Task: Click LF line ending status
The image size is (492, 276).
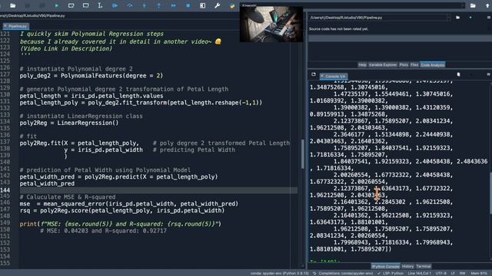Action: click(x=453, y=273)
